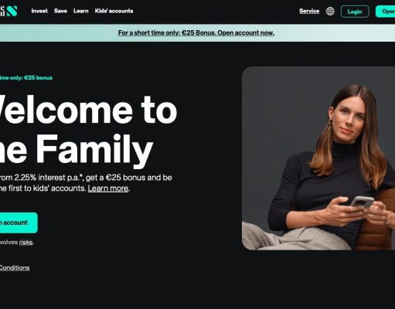Click the woman's face in the hero photo
The image size is (395, 309).
tap(349, 120)
